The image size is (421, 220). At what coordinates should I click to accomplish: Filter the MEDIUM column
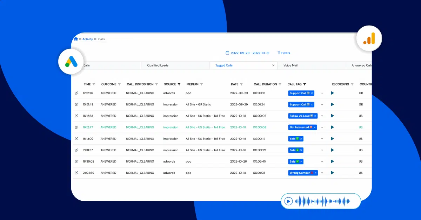coord(201,84)
